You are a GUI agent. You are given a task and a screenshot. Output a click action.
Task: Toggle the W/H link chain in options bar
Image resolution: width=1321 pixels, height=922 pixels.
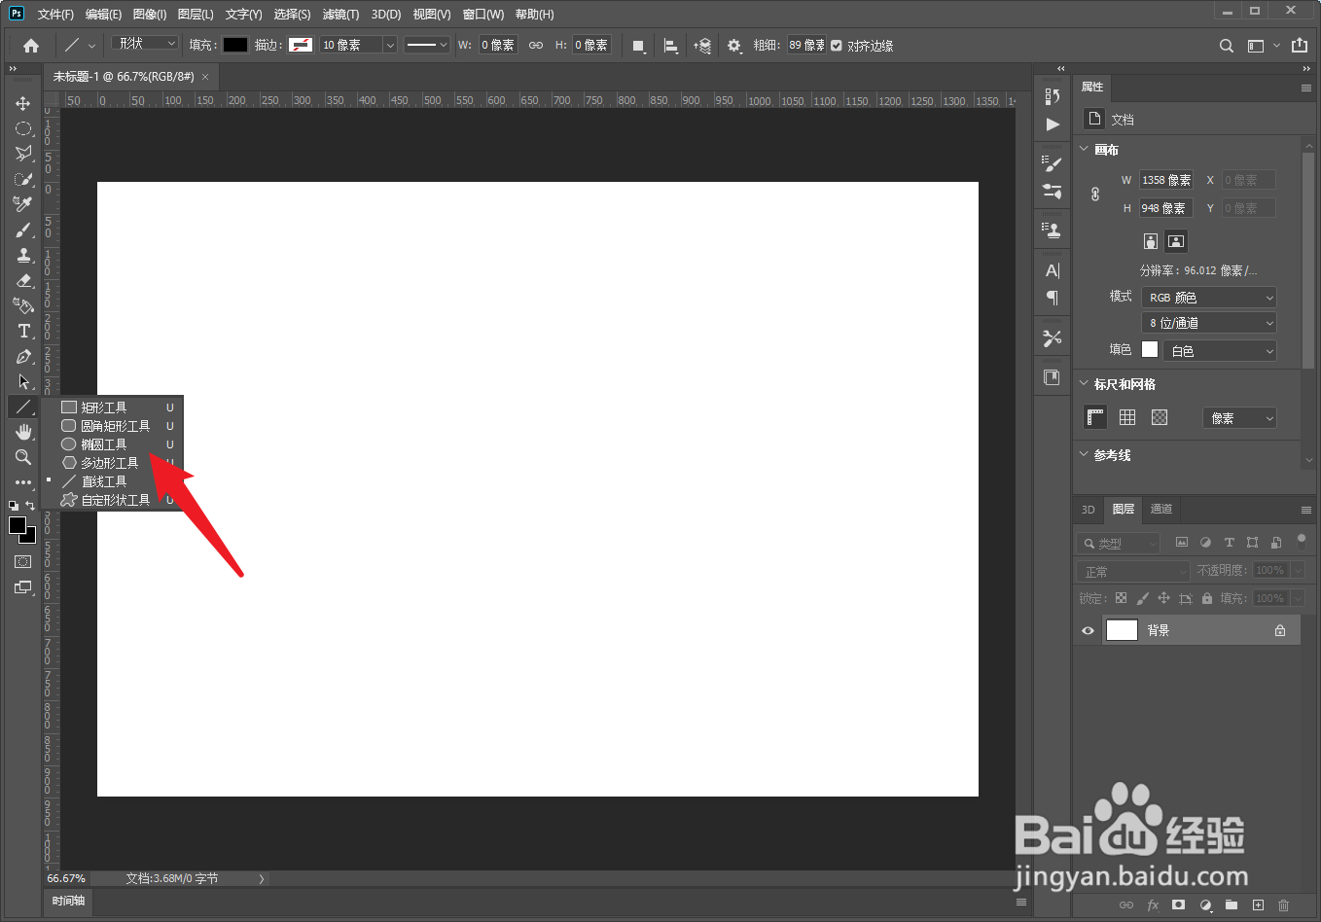536,46
